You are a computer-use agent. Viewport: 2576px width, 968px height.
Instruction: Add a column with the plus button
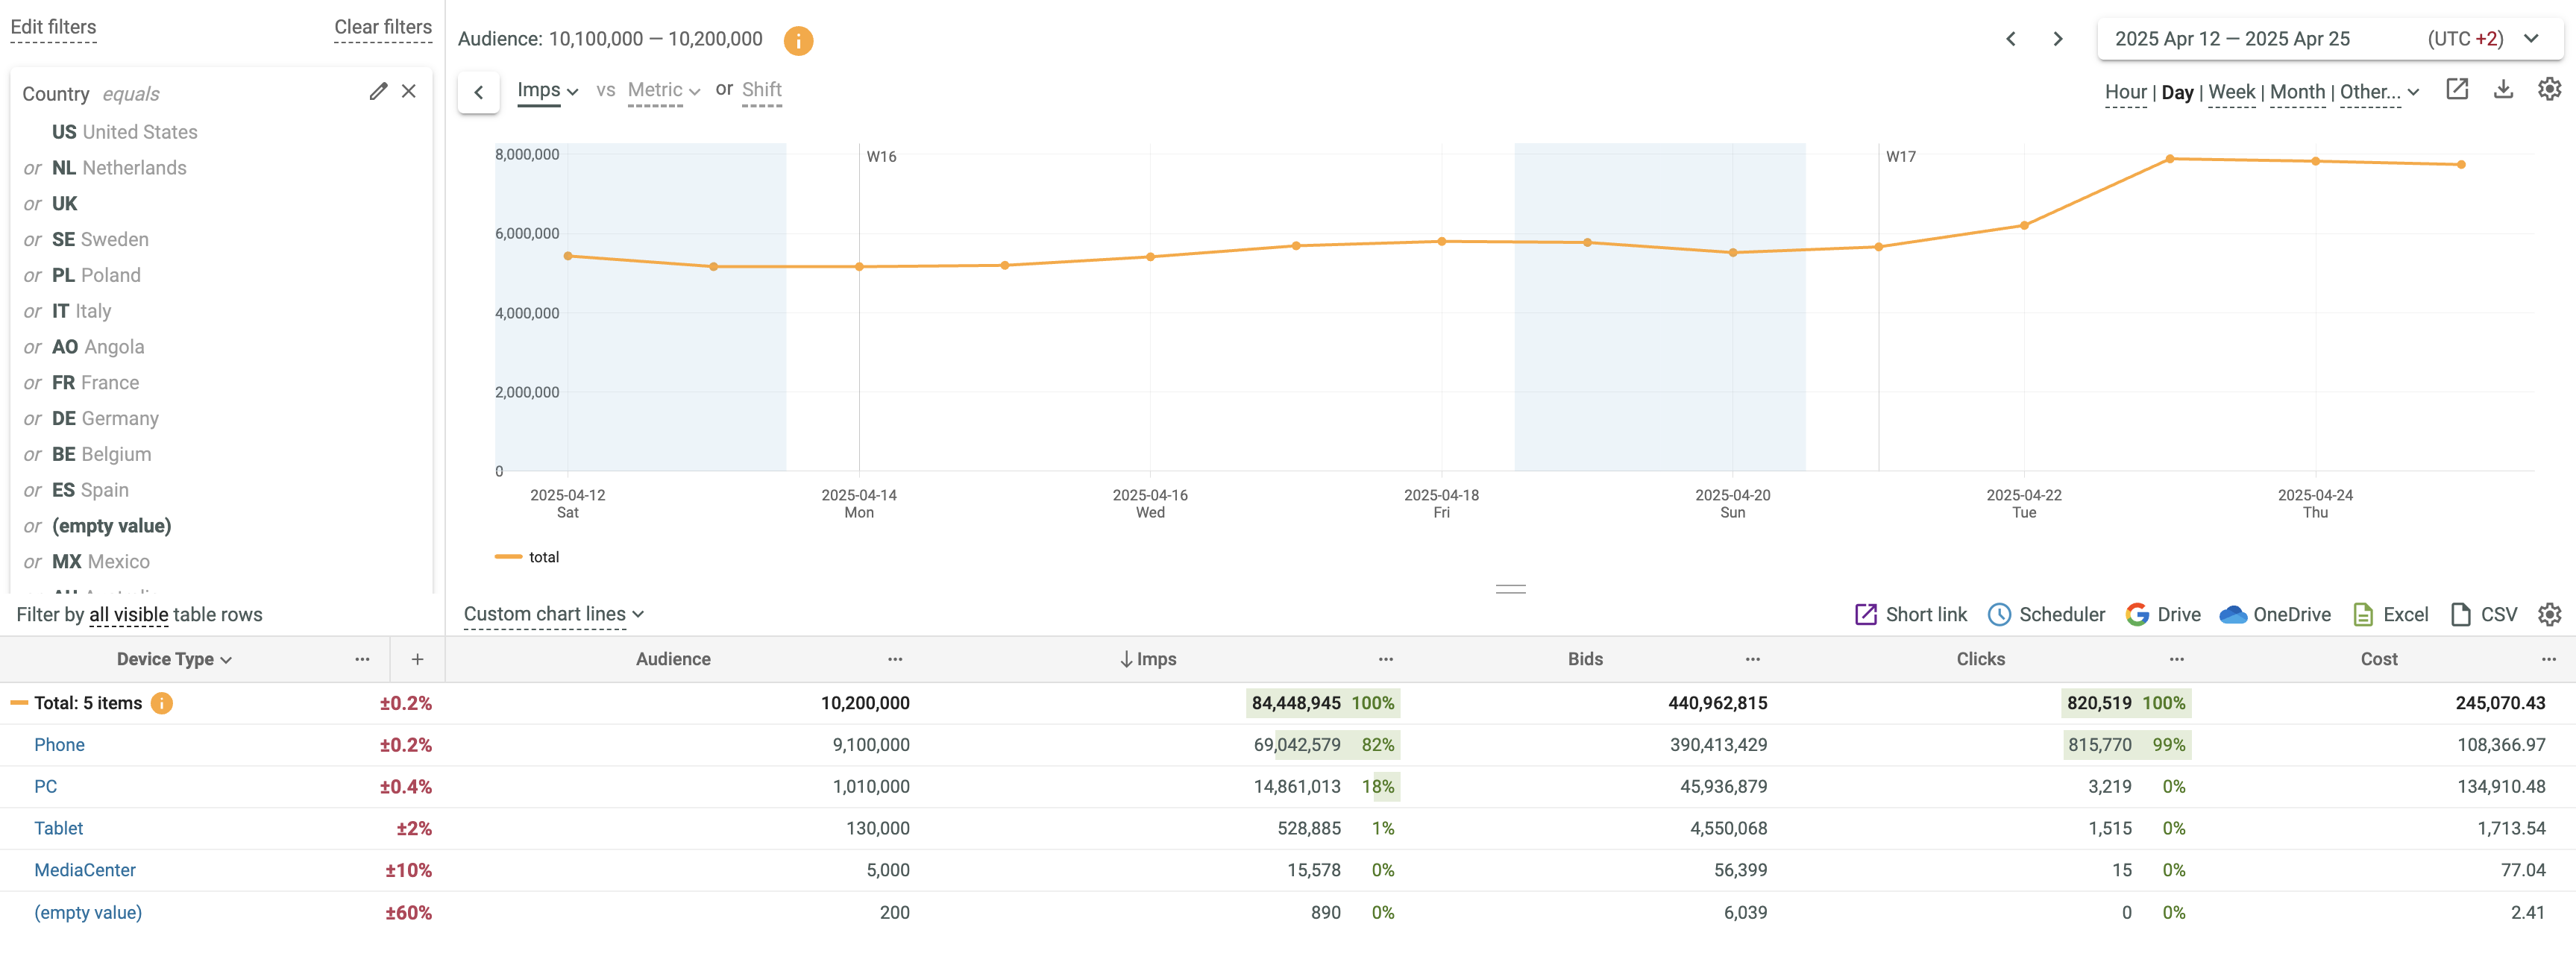[417, 660]
